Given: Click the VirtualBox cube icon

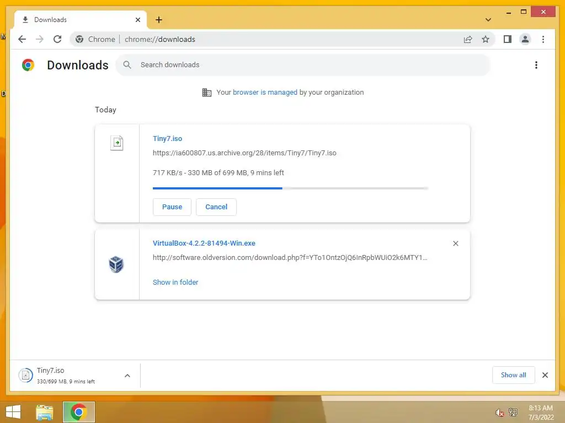Looking at the screenshot, I should pyautogui.click(x=116, y=264).
